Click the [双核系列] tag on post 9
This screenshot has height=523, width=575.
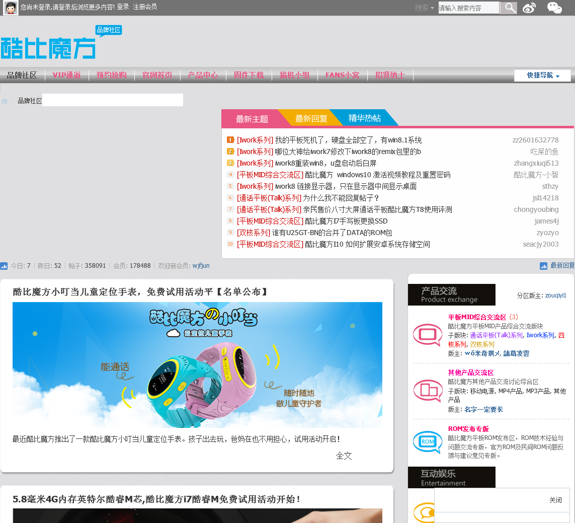point(254,233)
